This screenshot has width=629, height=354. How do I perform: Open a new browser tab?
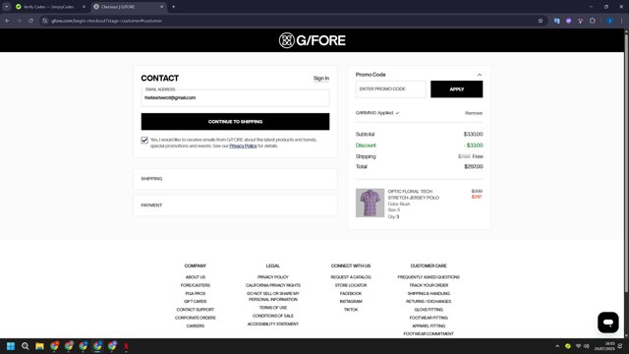click(173, 7)
